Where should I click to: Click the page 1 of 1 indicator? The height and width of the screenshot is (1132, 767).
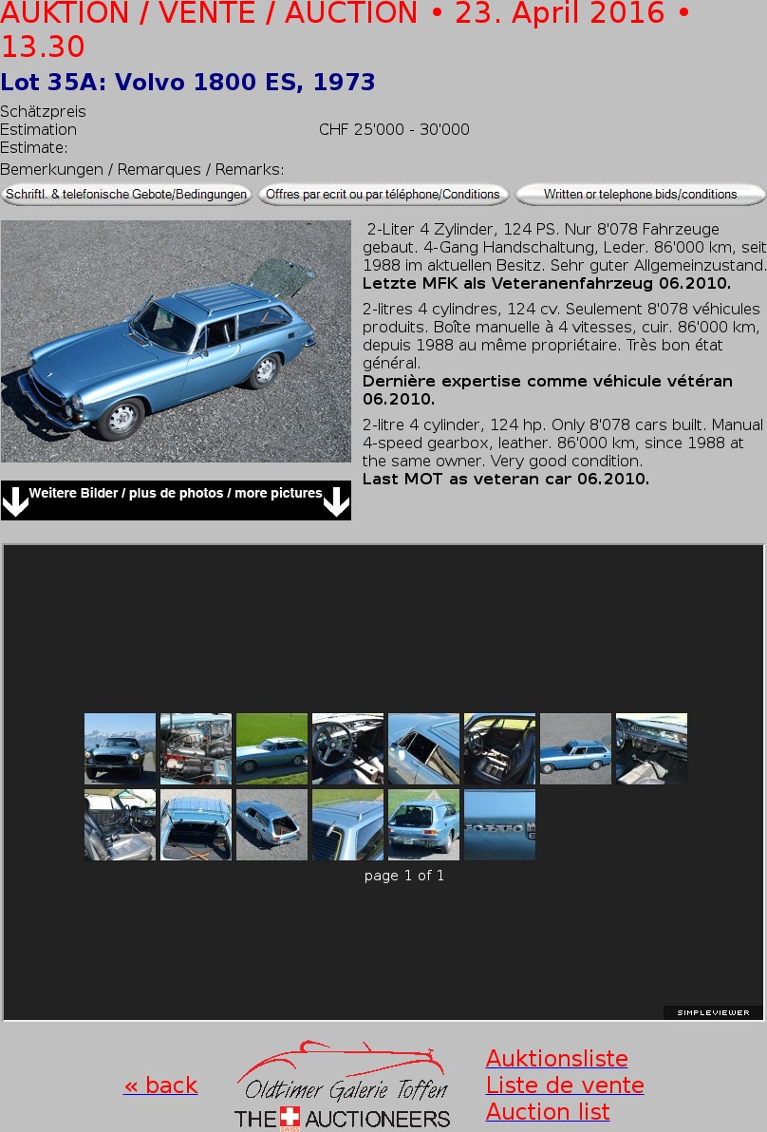[404, 876]
